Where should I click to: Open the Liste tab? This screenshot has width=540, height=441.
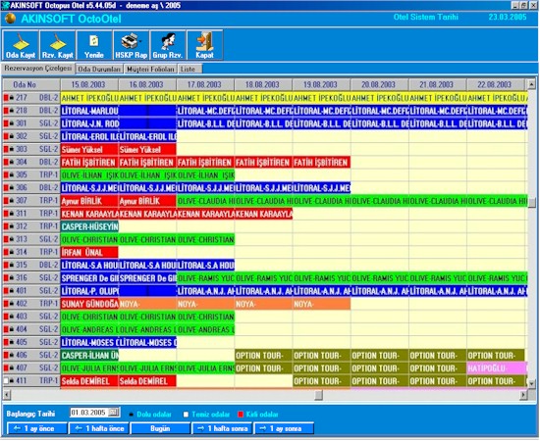tap(190, 69)
